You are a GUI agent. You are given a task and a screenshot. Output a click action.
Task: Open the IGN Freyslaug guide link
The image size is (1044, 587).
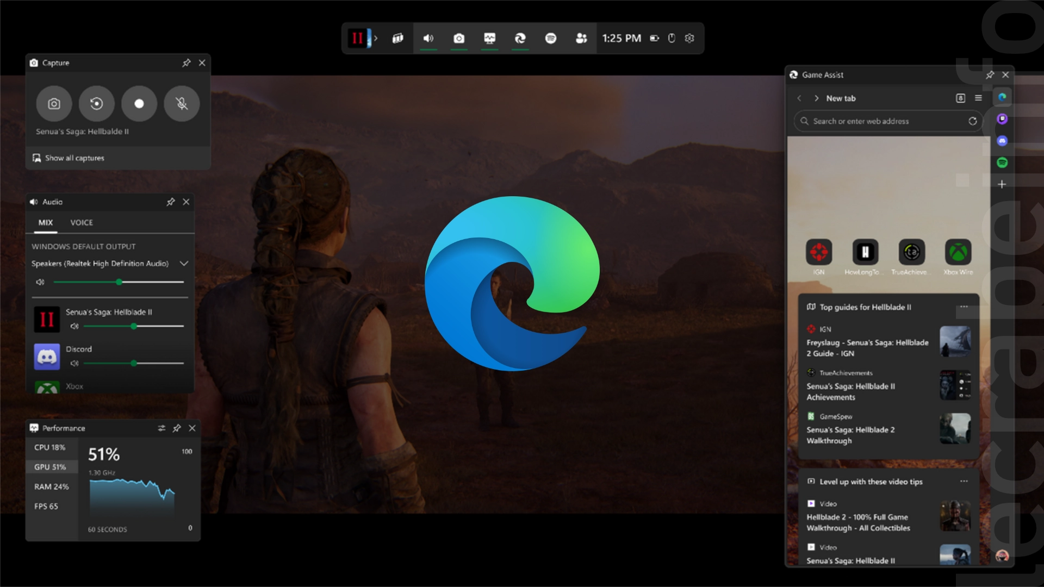click(x=867, y=348)
